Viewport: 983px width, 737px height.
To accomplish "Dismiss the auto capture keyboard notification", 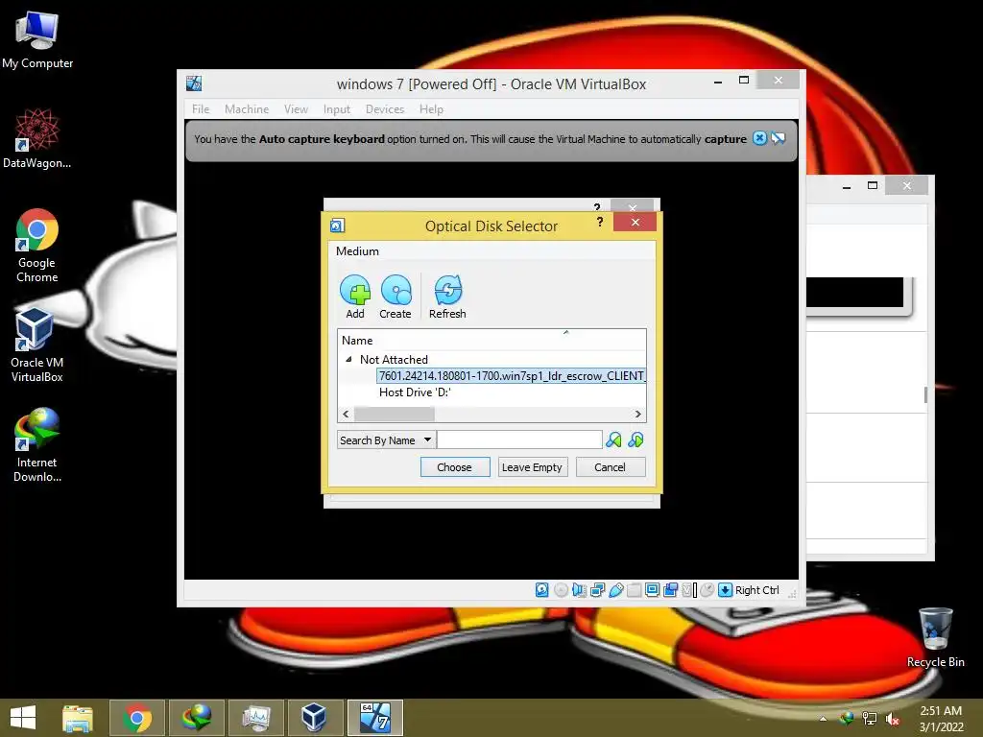I will point(759,138).
